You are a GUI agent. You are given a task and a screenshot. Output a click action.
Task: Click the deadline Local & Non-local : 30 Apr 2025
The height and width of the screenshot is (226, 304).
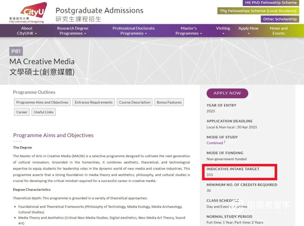(232, 127)
